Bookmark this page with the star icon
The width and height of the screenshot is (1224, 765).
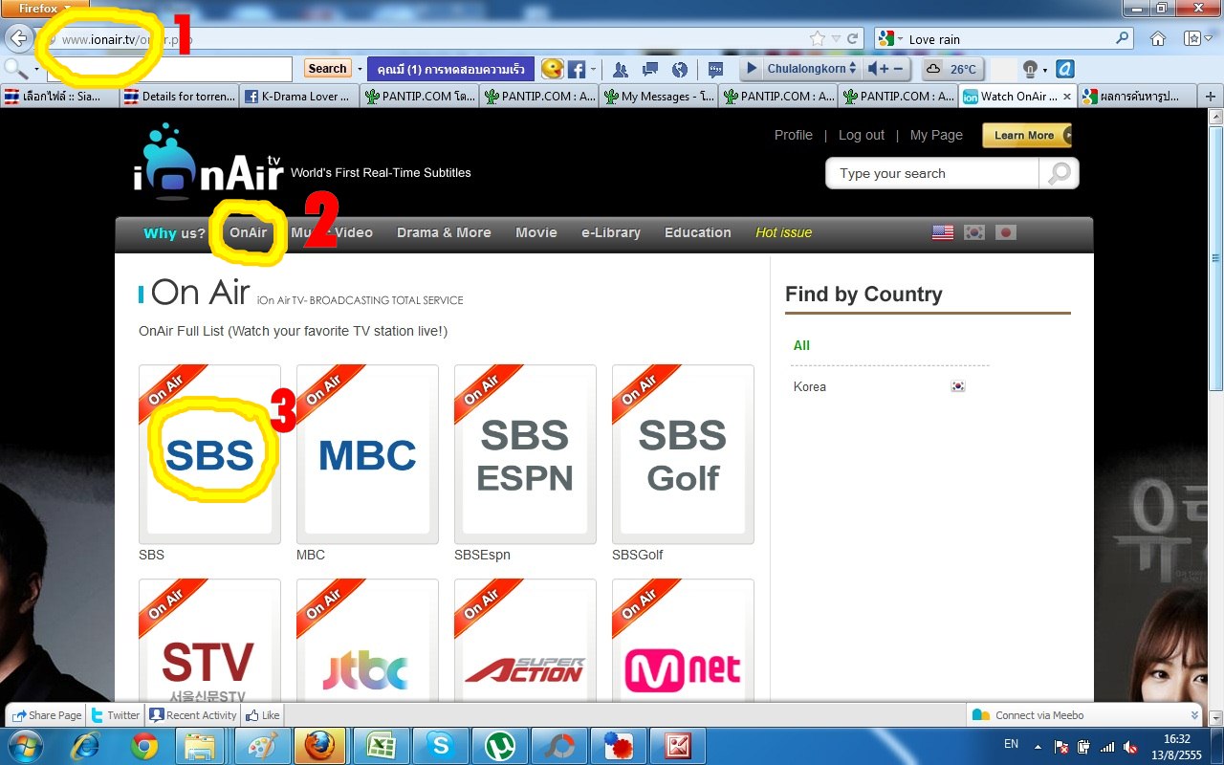coord(818,39)
